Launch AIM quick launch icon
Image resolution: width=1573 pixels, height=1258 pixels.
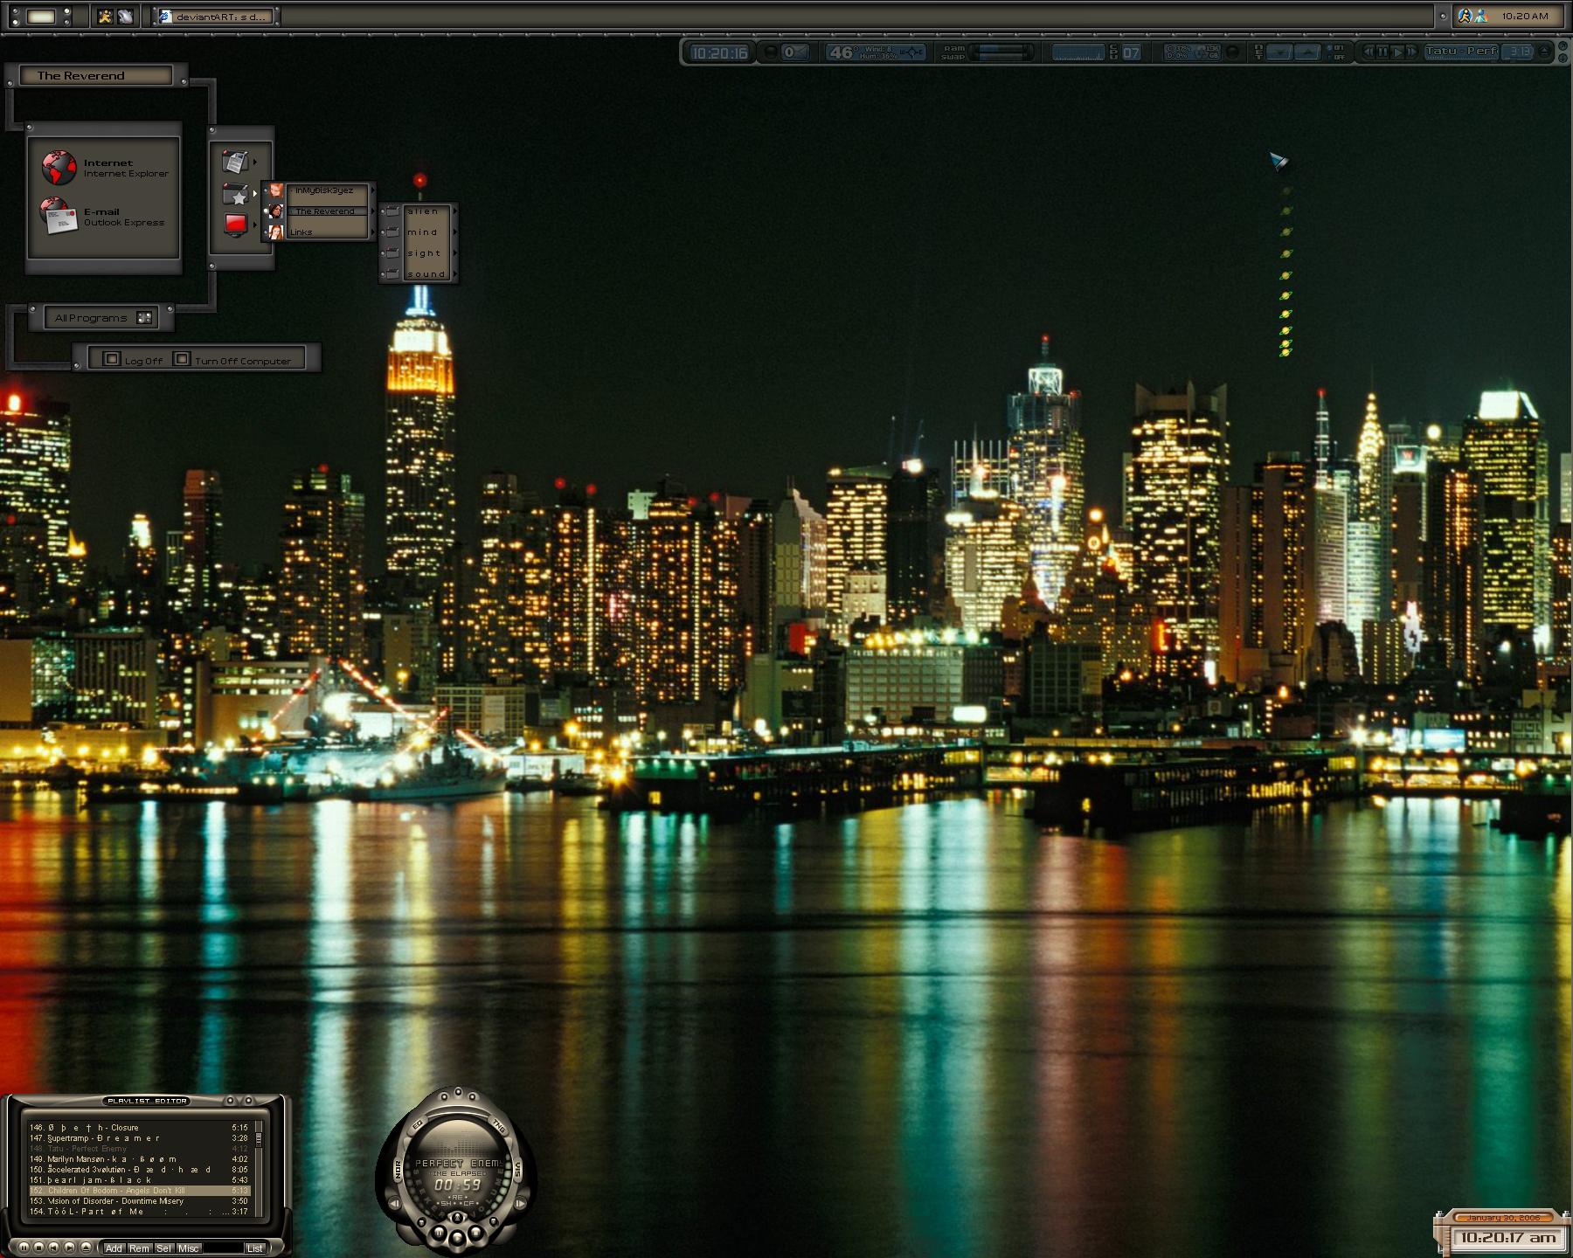point(106,16)
